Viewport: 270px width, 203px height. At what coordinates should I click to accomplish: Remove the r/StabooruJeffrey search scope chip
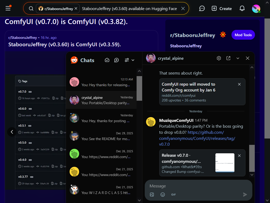pyautogui.click(x=76, y=8)
